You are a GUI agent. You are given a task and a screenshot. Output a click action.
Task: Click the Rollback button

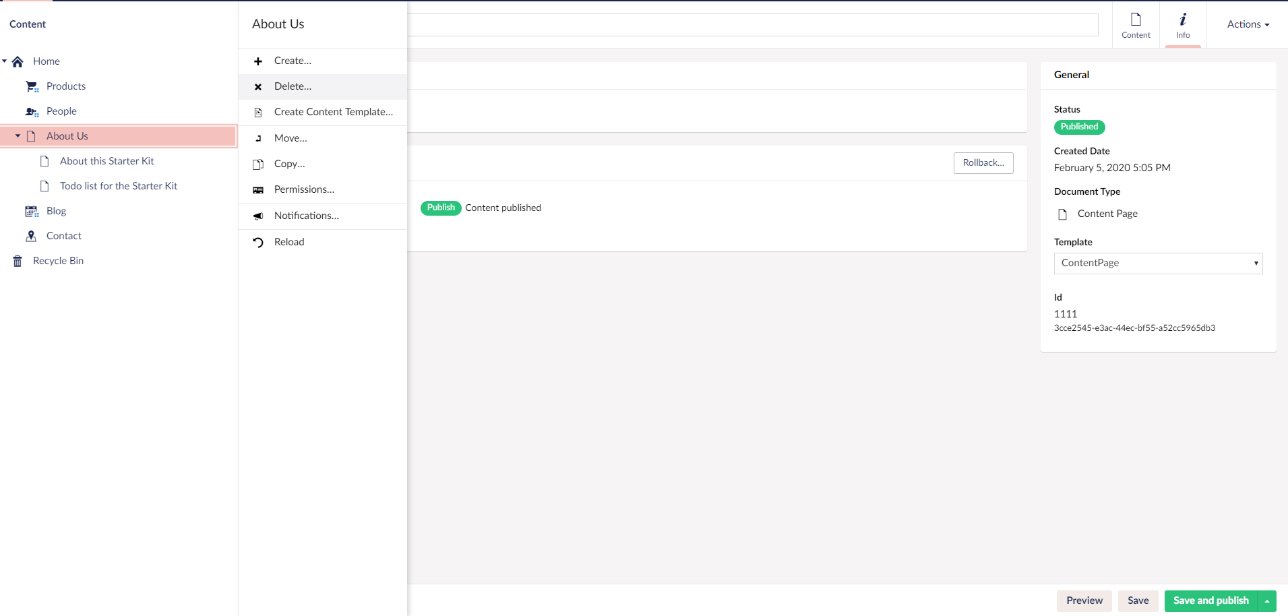coord(983,162)
